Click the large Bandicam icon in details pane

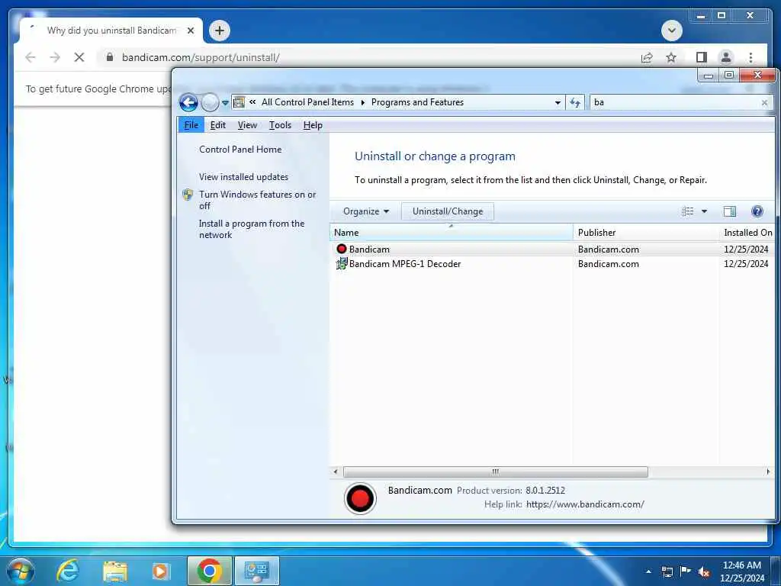(x=360, y=498)
